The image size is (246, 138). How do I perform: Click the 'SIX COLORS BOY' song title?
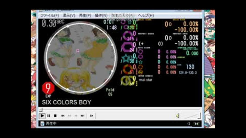tap(67, 102)
